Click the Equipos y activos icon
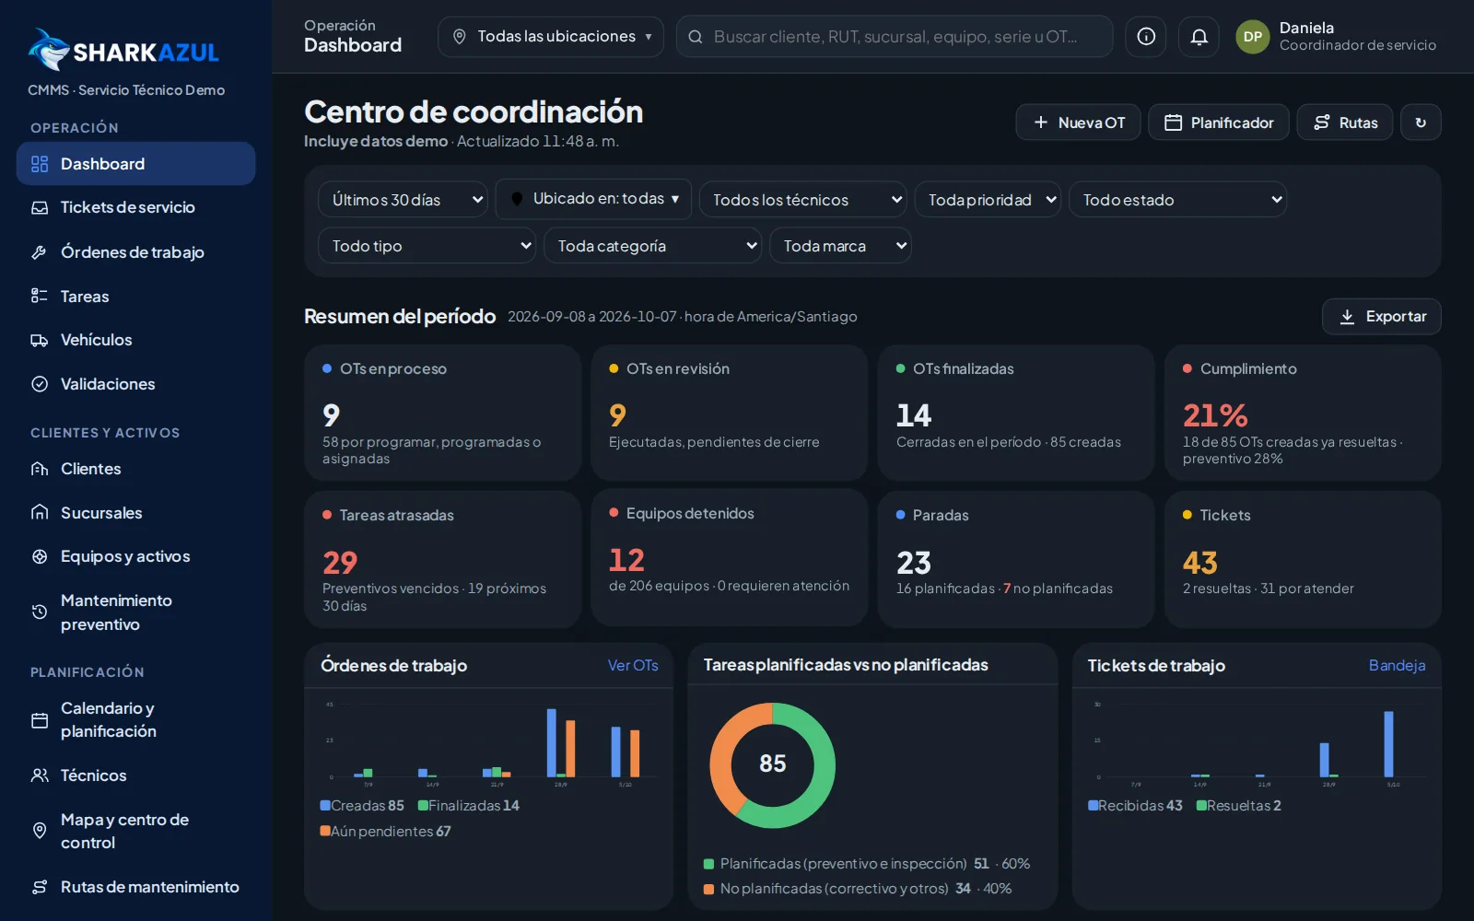Viewport: 1474px width, 921px height. click(x=40, y=556)
